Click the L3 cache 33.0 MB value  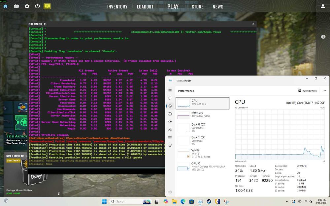point(301,191)
